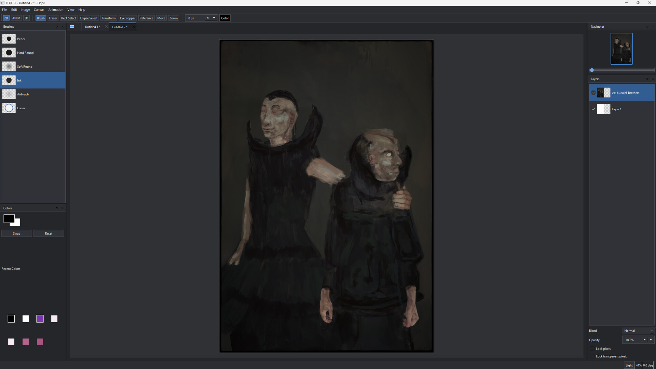Decrease layer opacity with down arrow

point(651,340)
